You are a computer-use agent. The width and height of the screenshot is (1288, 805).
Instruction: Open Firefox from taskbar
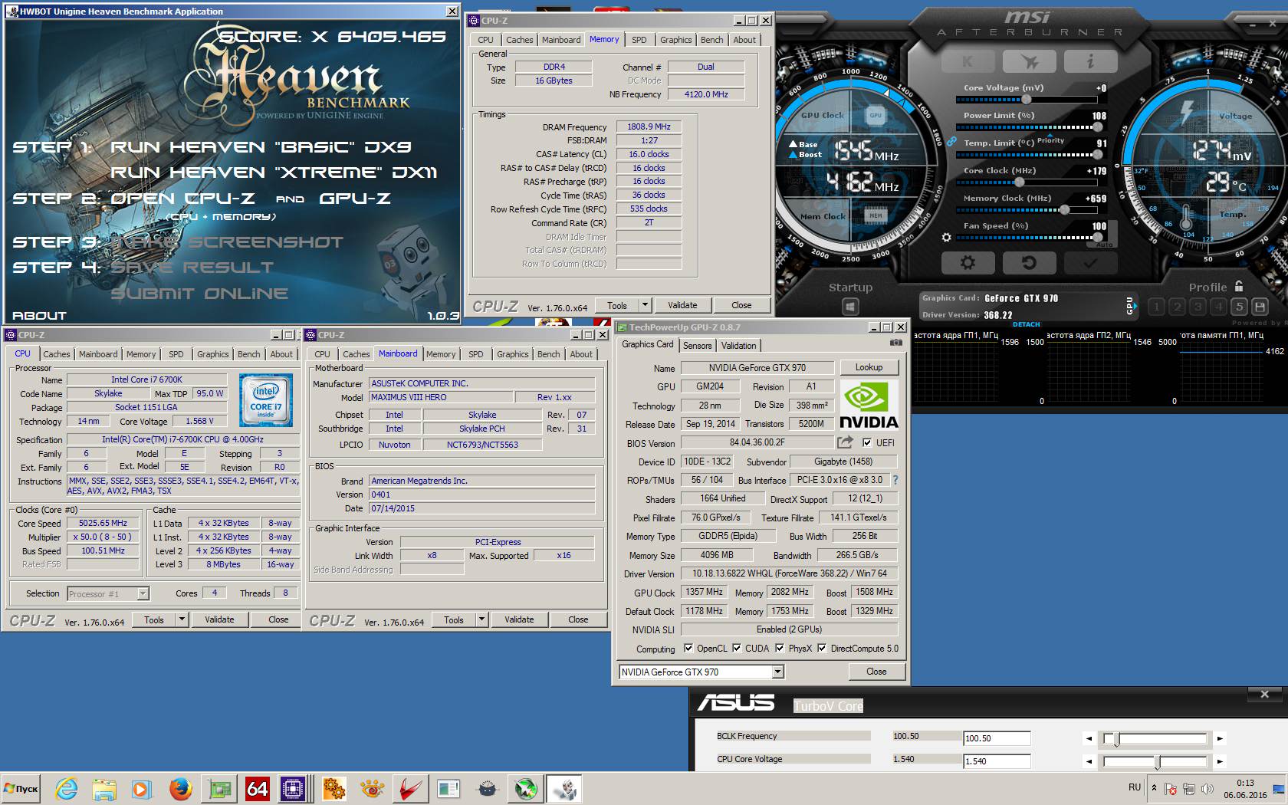point(181,788)
